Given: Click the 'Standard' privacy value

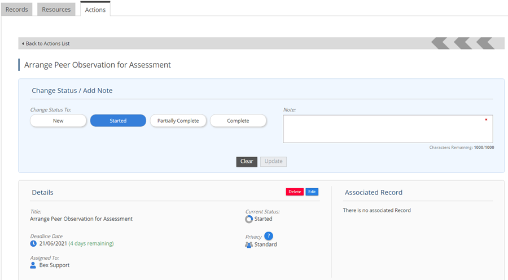Looking at the screenshot, I should [266, 245].
